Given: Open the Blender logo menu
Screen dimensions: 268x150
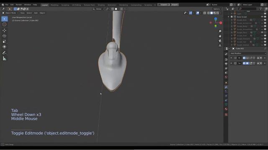Looking at the screenshot, I should pyautogui.click(x=3, y=5).
